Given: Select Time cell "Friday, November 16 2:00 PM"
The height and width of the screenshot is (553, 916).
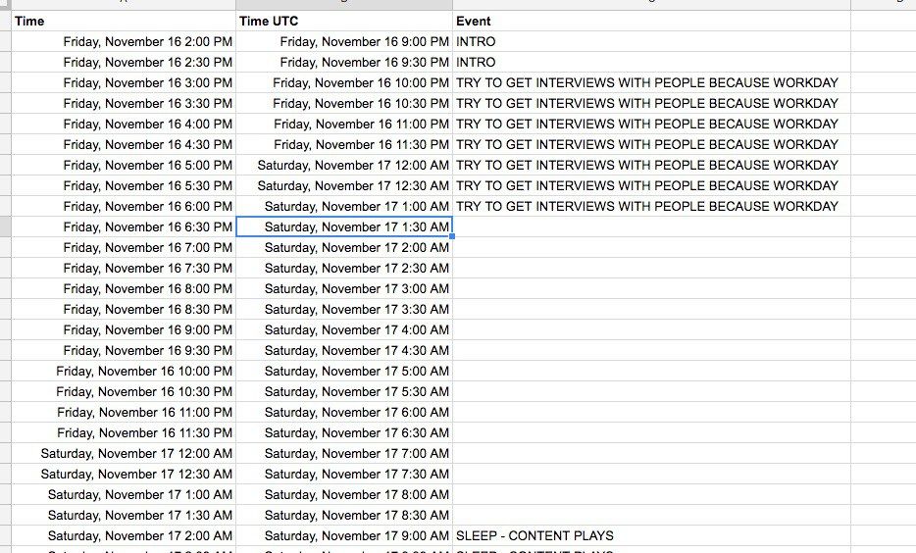Looking at the screenshot, I should [x=147, y=41].
